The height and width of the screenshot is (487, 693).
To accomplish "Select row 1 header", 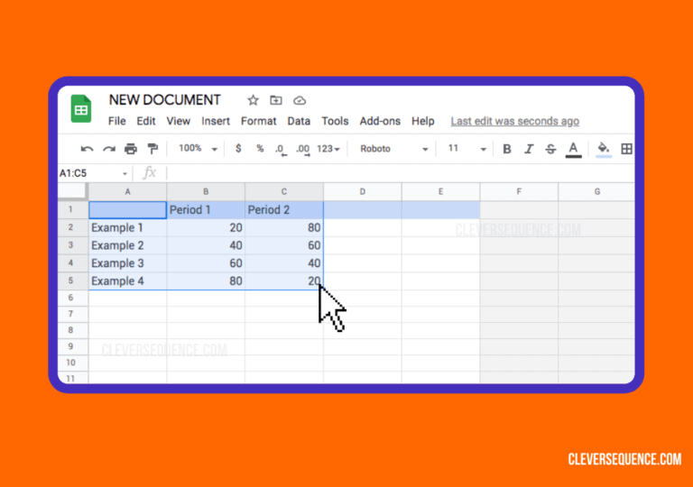I will tap(73, 209).
